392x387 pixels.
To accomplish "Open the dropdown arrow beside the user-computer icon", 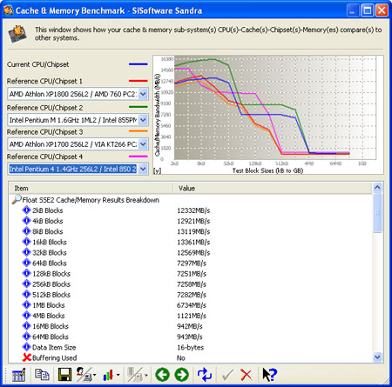I will click(x=95, y=375).
